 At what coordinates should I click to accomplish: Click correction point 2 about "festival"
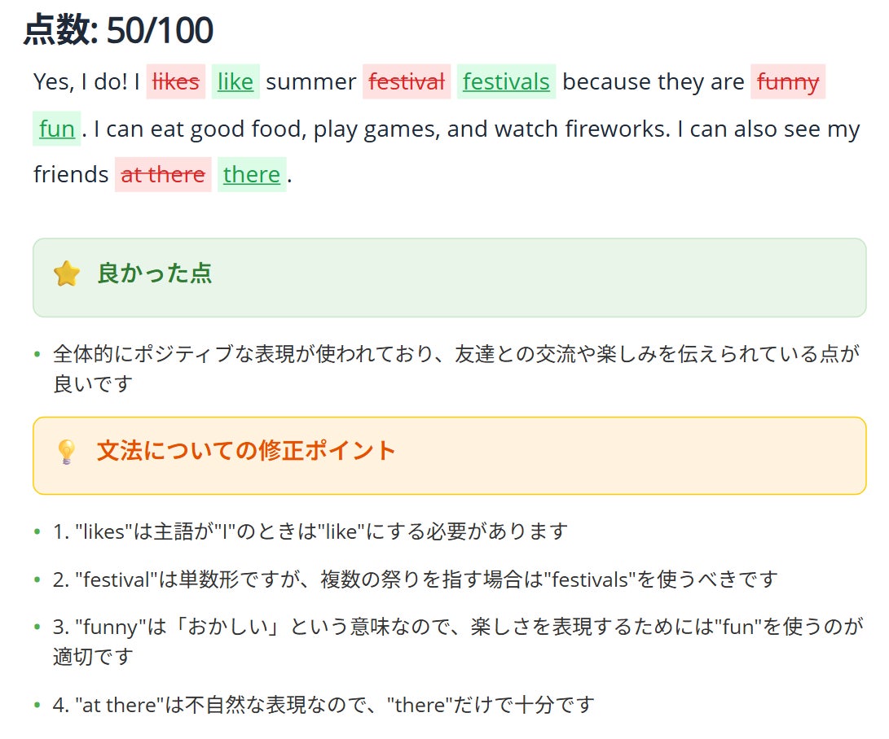coord(416,579)
